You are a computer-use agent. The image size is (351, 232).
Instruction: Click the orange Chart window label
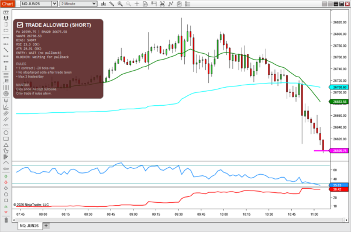(8, 4)
